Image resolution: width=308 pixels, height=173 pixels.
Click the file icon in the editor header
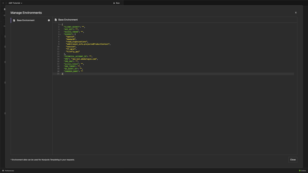coord(56,20)
